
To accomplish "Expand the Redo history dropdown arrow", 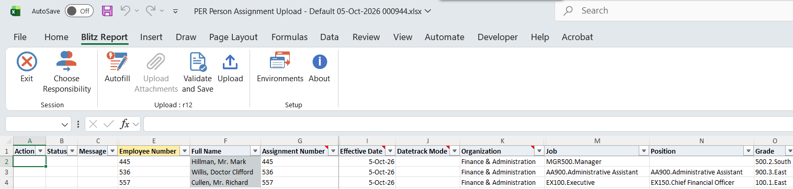I will click(162, 10).
